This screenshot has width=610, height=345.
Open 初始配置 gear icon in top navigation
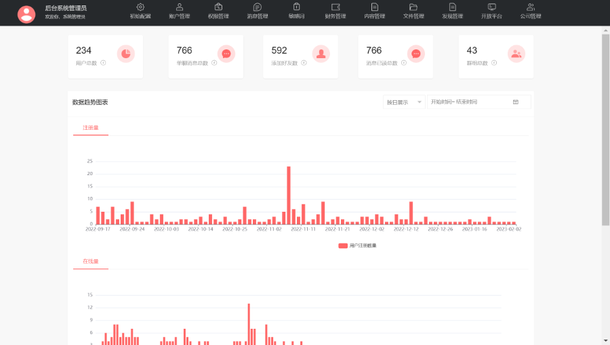click(140, 7)
